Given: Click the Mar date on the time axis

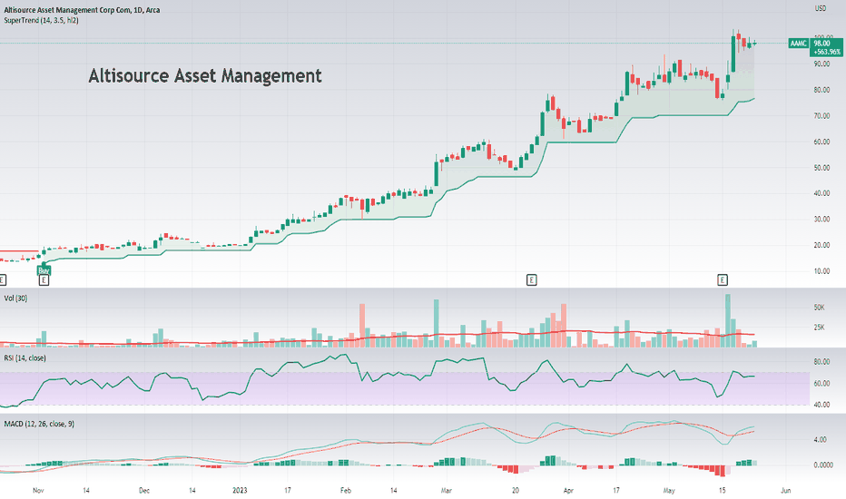Looking at the screenshot, I should [447, 490].
